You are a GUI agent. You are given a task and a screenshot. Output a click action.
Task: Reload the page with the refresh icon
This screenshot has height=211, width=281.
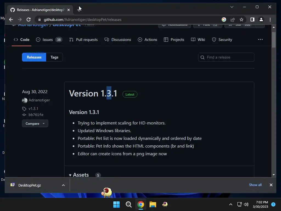pos(29,20)
